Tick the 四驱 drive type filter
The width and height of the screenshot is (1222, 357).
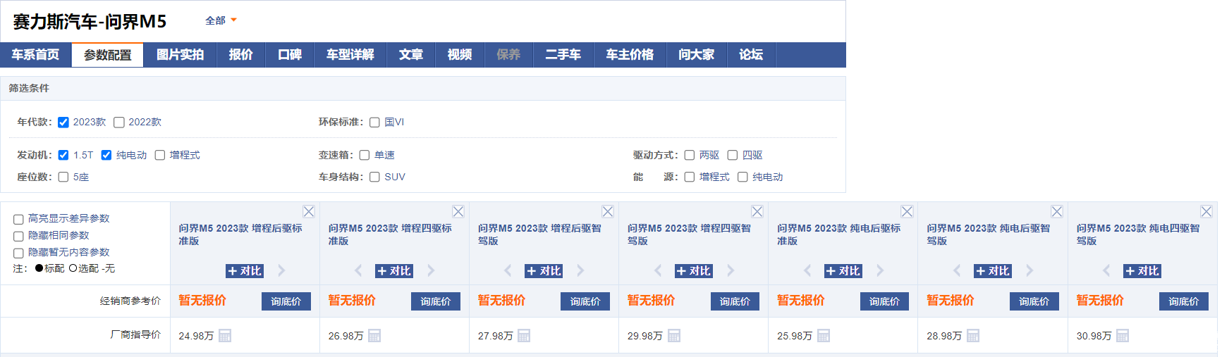733,155
